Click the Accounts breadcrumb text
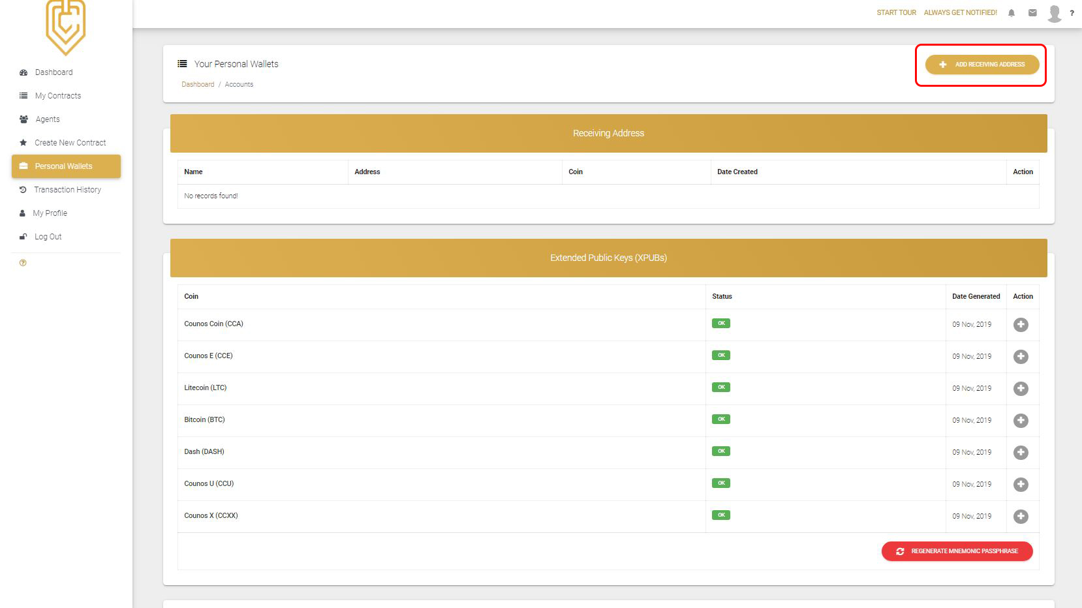Image resolution: width=1082 pixels, height=608 pixels. pyautogui.click(x=239, y=84)
